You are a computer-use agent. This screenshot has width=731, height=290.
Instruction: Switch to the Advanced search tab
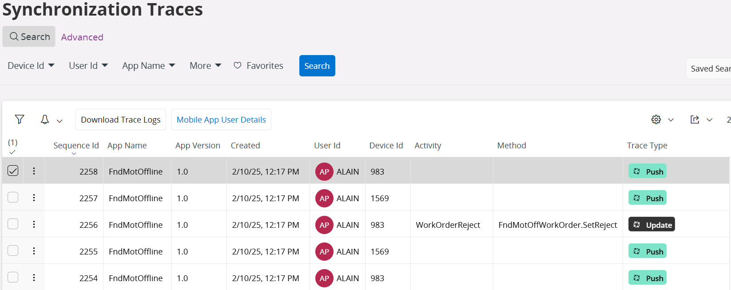(x=82, y=37)
